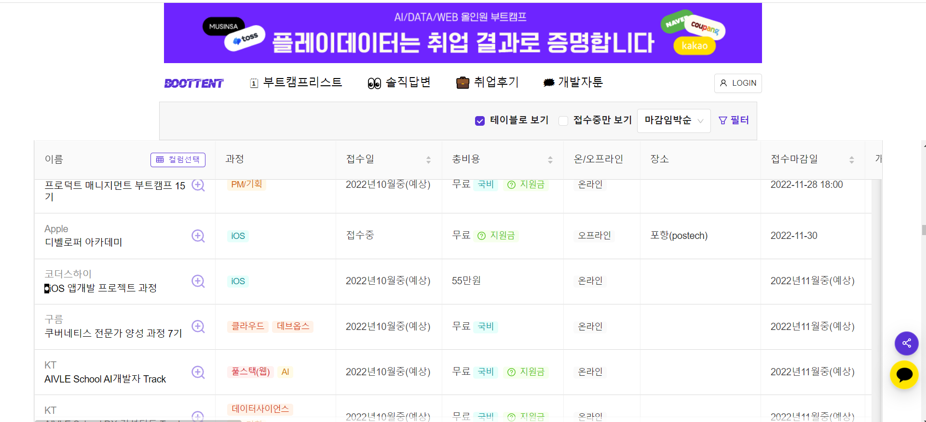926x422 pixels.
Task: Click the page vertical scrollbar thumb
Action: (924, 230)
